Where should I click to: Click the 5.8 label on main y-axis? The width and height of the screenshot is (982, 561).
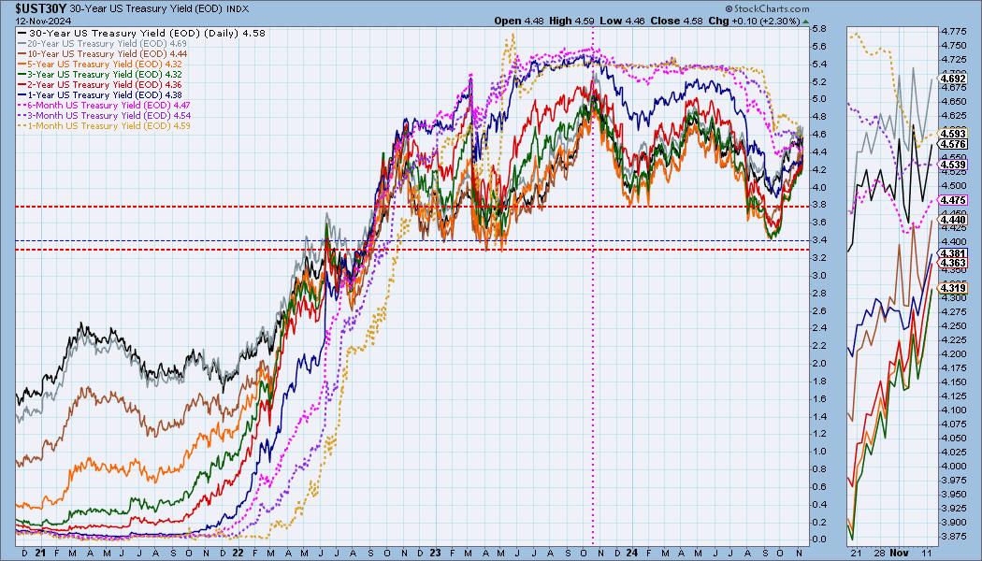tap(818, 29)
